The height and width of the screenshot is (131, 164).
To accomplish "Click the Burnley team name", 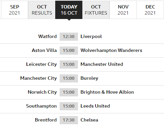I will point(89,78).
